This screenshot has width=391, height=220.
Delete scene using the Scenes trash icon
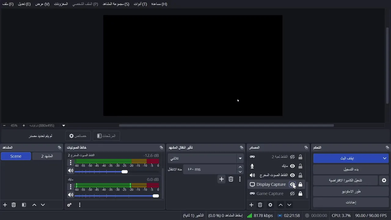(13, 205)
